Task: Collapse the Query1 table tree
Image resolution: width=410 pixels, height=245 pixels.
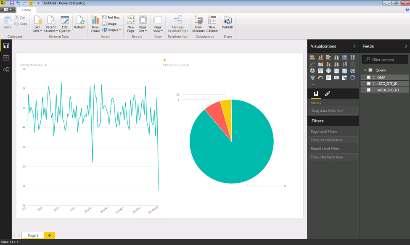Action: 365,70
